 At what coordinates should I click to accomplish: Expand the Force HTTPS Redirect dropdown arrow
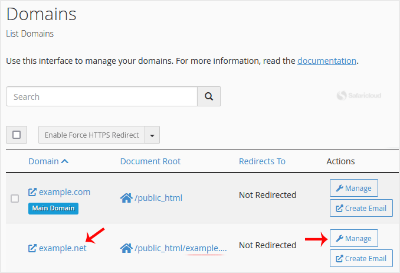152,135
